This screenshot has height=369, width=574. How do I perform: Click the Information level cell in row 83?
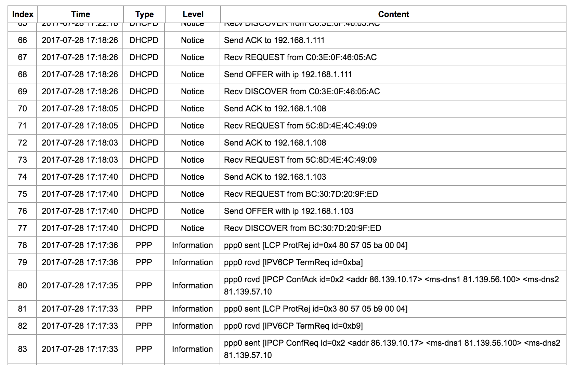(x=192, y=349)
